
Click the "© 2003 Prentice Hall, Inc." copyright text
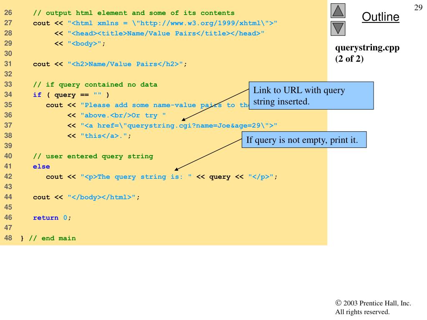coord(373,303)
